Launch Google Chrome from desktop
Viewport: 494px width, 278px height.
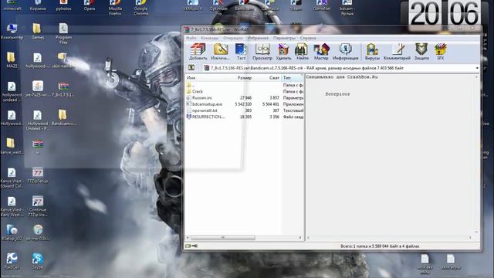point(140,8)
